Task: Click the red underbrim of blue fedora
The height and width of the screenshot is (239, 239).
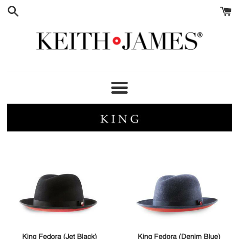Action: (177, 209)
